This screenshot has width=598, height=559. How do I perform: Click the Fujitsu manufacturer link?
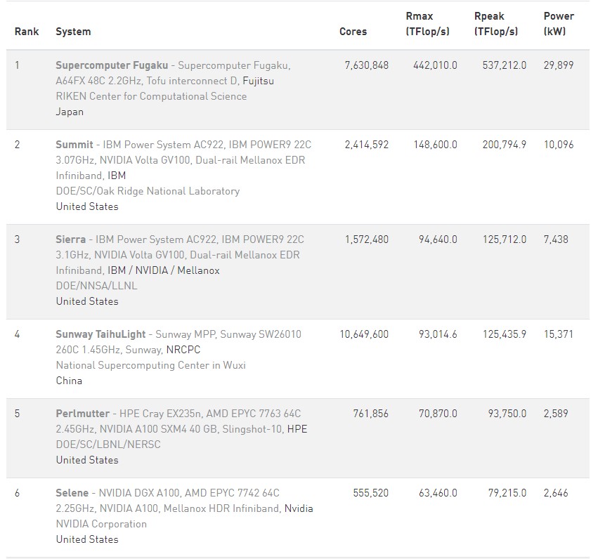[x=258, y=81]
